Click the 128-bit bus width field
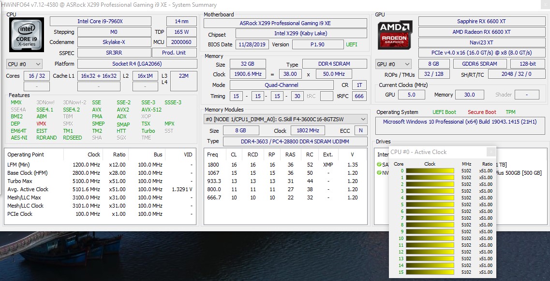The width and height of the screenshot is (550, 281). click(527, 64)
